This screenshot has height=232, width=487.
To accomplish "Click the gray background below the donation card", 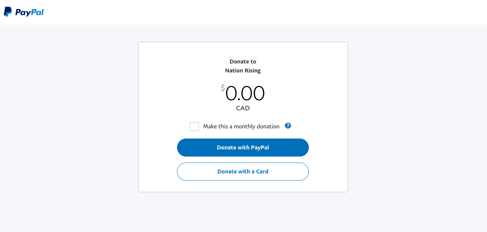I will click(243, 212).
